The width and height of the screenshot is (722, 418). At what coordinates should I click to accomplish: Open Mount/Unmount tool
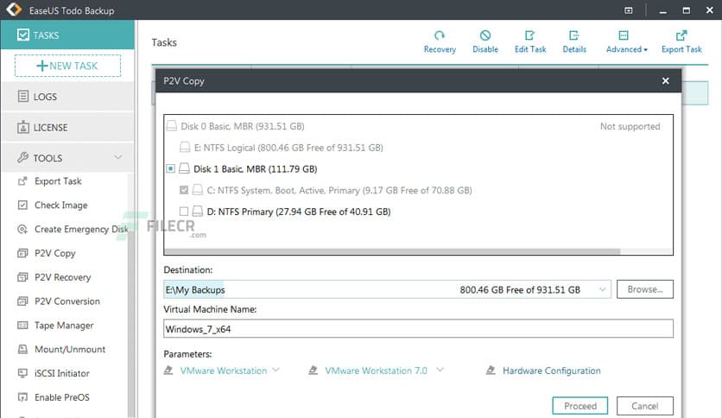(70, 350)
